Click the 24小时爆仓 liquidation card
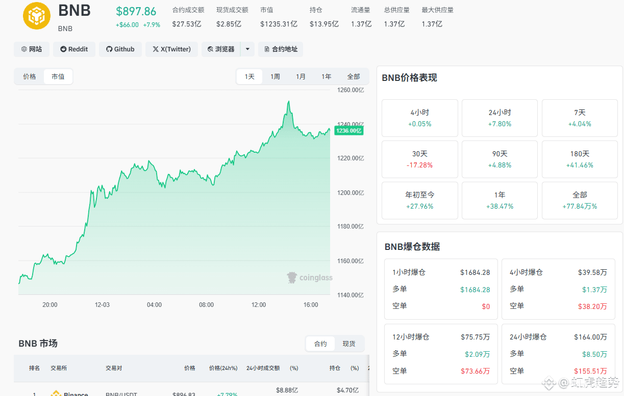624x396 pixels. click(x=559, y=353)
